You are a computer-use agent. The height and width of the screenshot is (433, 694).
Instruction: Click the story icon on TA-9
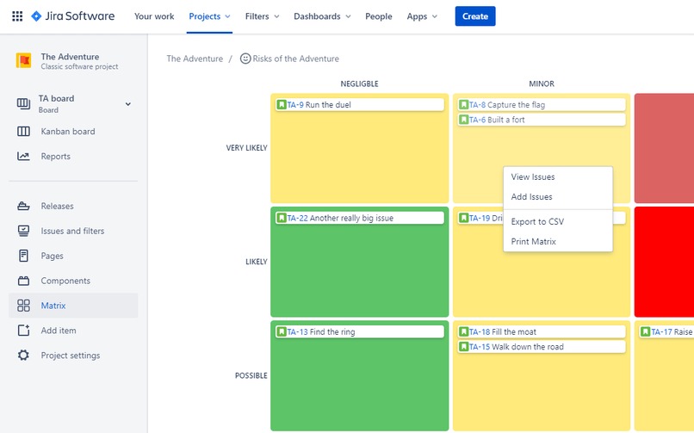pyautogui.click(x=282, y=105)
